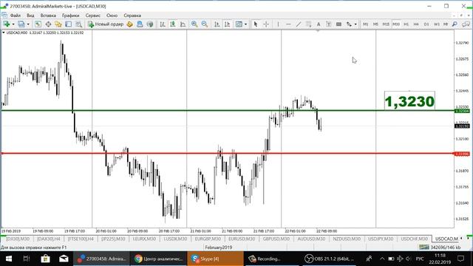The width and height of the screenshot is (473, 266).
Task: Switch to the [DAX30],H4 chart tab
Action: click(49, 239)
